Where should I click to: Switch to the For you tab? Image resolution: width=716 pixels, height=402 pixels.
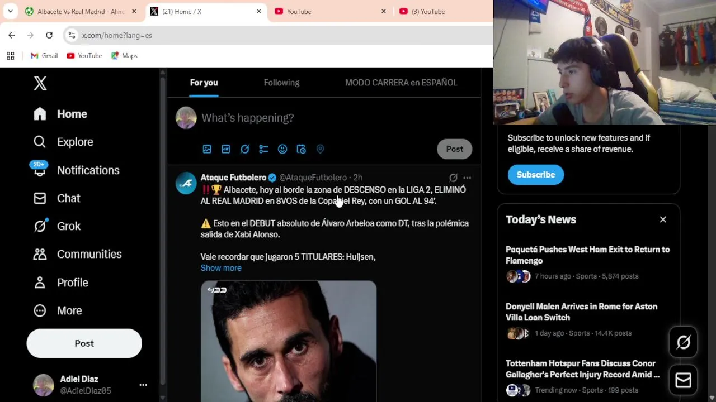[204, 83]
